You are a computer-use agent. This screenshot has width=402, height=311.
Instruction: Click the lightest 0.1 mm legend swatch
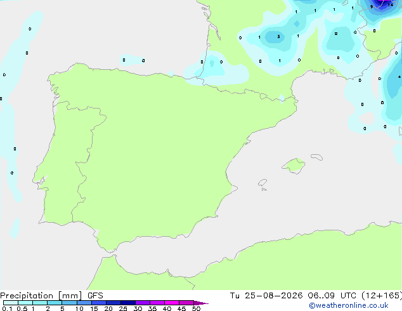pos(11,303)
